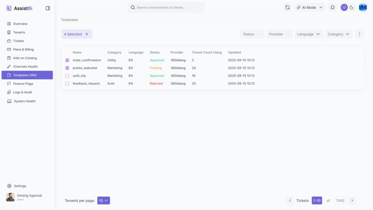Open Settings in the sidebar
Viewport: 373px width, 210px height.
[x=20, y=186]
